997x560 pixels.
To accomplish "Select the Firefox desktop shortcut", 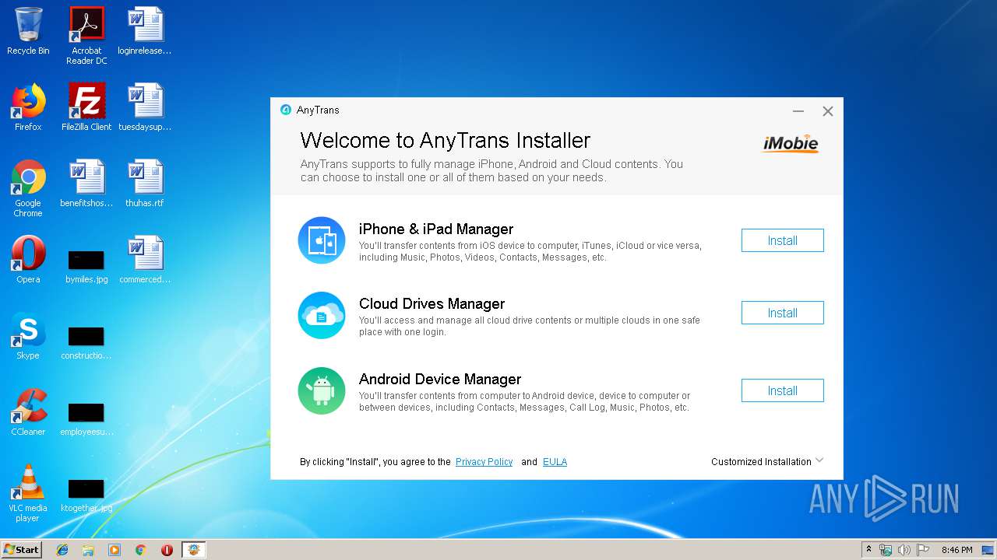I will point(28,107).
